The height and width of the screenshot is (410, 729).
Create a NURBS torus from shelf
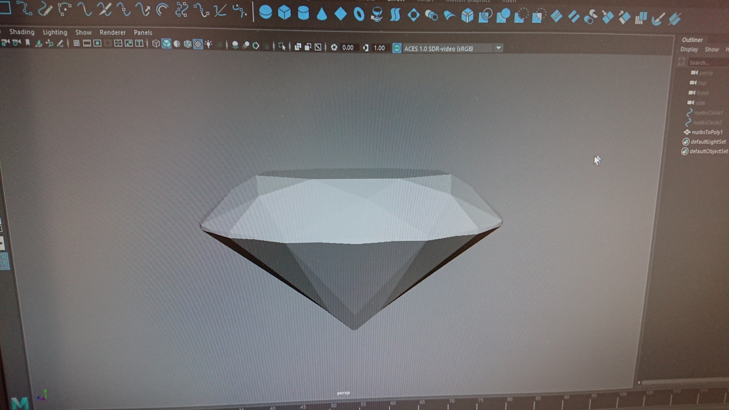(359, 14)
